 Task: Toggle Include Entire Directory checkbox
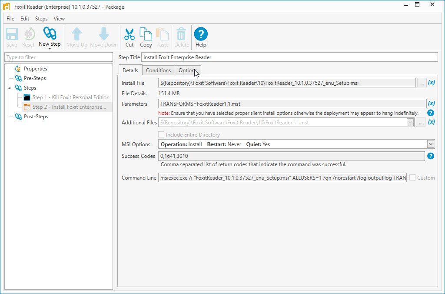click(x=161, y=134)
